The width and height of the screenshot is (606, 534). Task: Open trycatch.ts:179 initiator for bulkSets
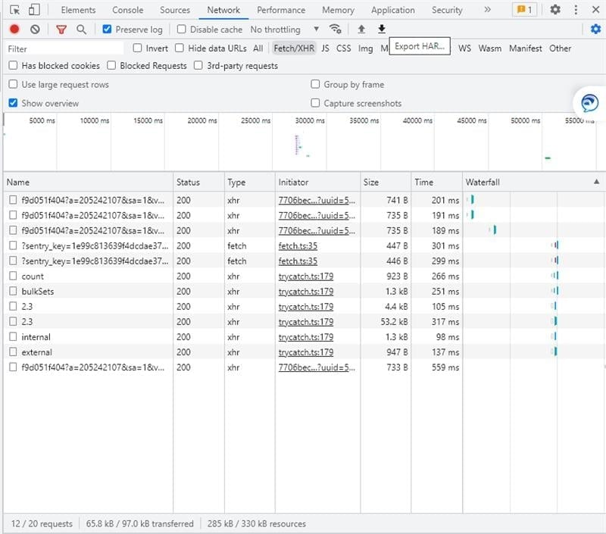[x=306, y=292]
